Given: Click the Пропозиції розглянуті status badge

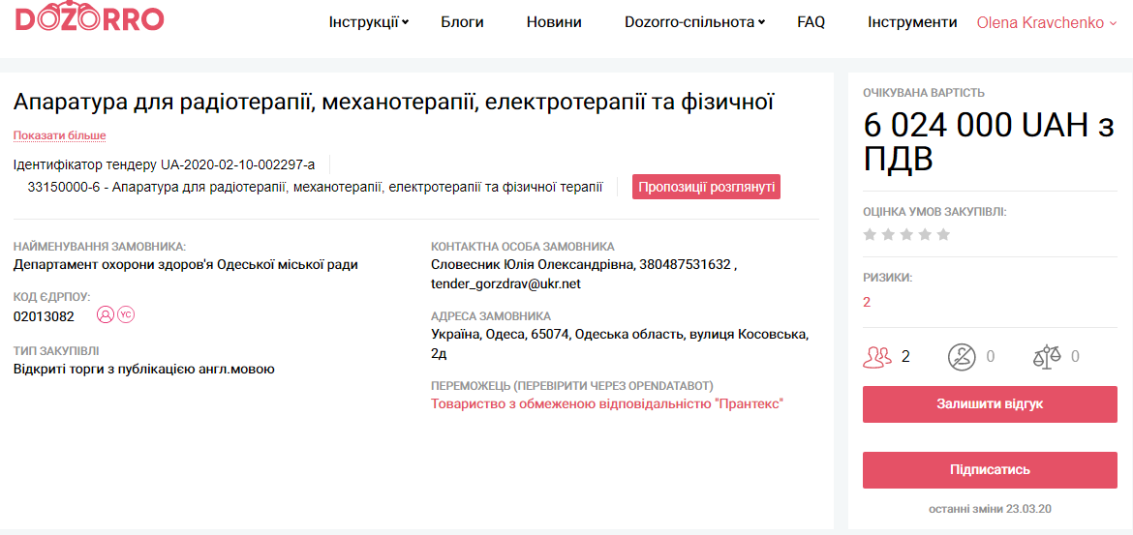Looking at the screenshot, I should pyautogui.click(x=706, y=187).
